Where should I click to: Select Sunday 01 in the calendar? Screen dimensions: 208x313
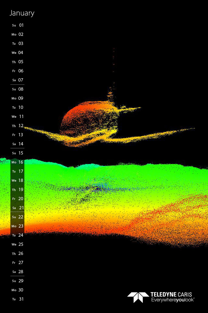18,25
